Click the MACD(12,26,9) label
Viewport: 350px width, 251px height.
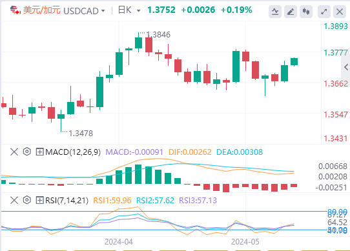[73, 152]
